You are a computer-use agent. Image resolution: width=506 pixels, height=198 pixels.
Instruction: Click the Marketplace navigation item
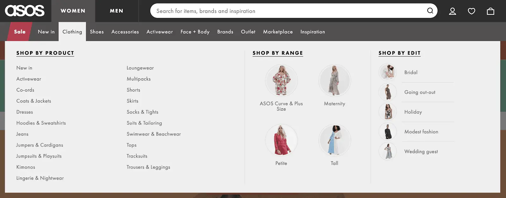278,32
